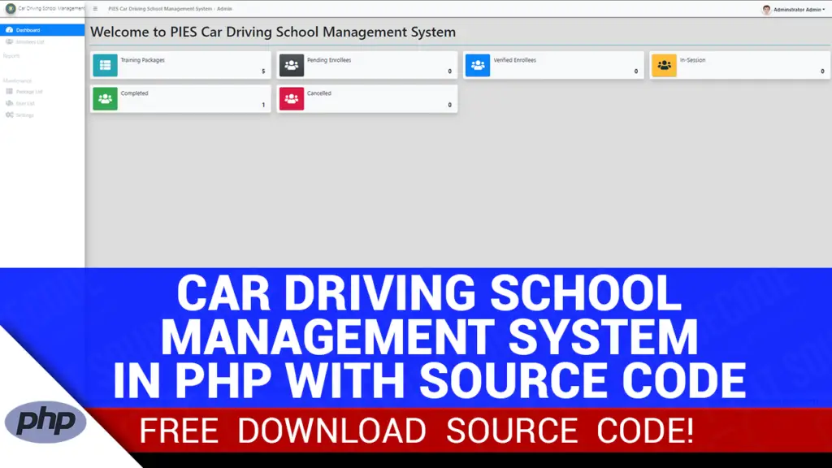This screenshot has width=832, height=468.
Task: Click the red Cancelled card icon
Action: click(291, 98)
